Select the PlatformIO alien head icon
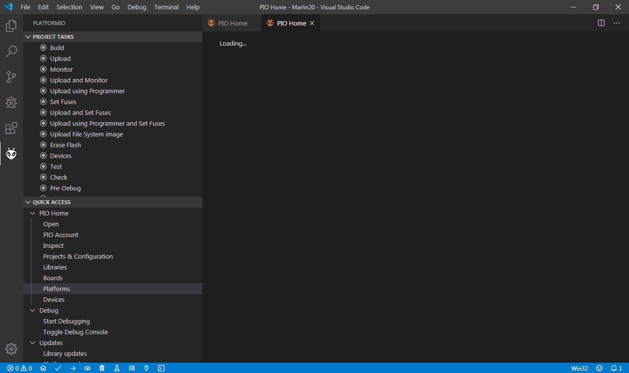Image resolution: width=629 pixels, height=373 pixels. coord(11,154)
